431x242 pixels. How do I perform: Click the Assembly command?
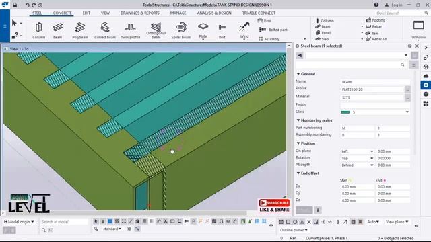tap(269, 39)
